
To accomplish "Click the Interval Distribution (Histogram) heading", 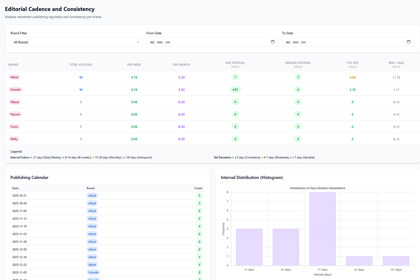I will tap(252, 177).
